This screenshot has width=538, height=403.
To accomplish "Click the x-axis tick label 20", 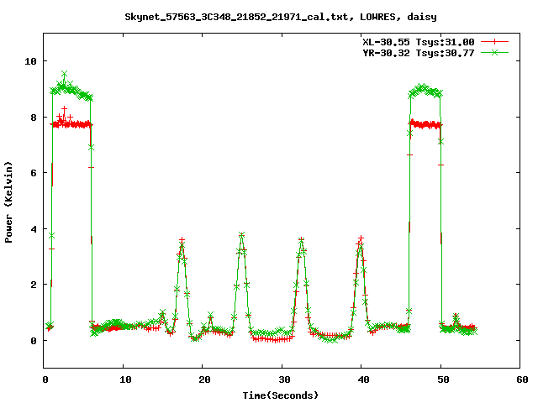I will 203,379.
